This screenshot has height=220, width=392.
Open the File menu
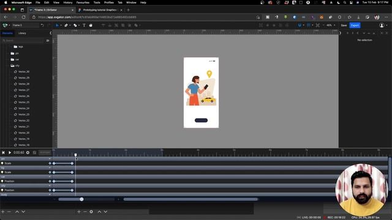[38, 2]
